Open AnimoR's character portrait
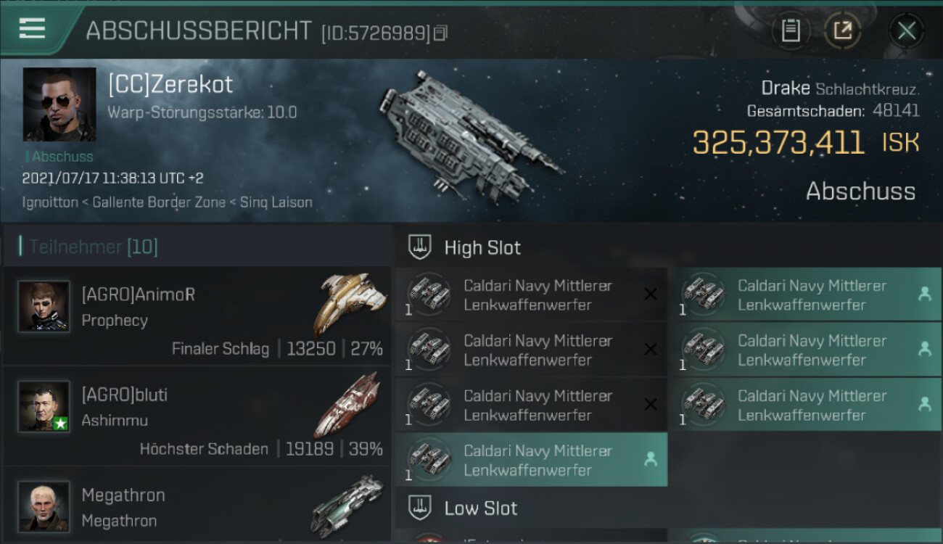 click(x=44, y=307)
